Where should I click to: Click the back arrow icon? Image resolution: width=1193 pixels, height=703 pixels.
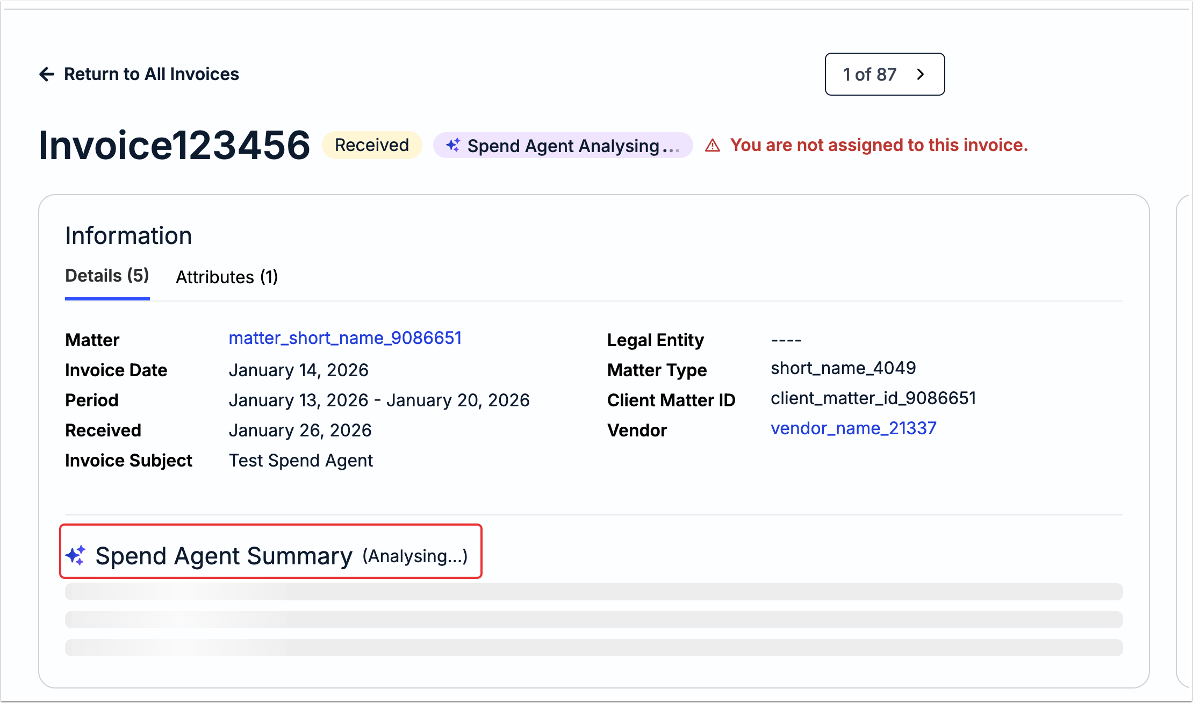click(47, 74)
